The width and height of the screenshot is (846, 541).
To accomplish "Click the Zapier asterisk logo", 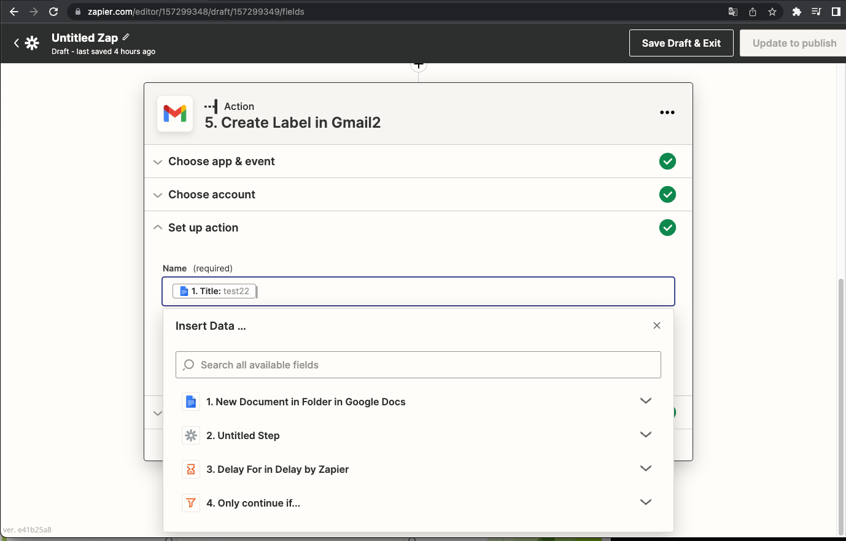I will pyautogui.click(x=33, y=43).
